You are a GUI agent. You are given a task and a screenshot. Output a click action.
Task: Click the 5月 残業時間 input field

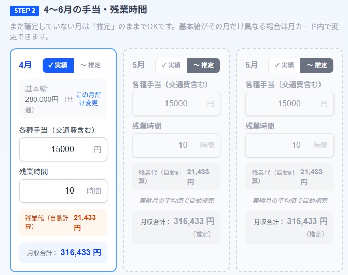coord(176,145)
